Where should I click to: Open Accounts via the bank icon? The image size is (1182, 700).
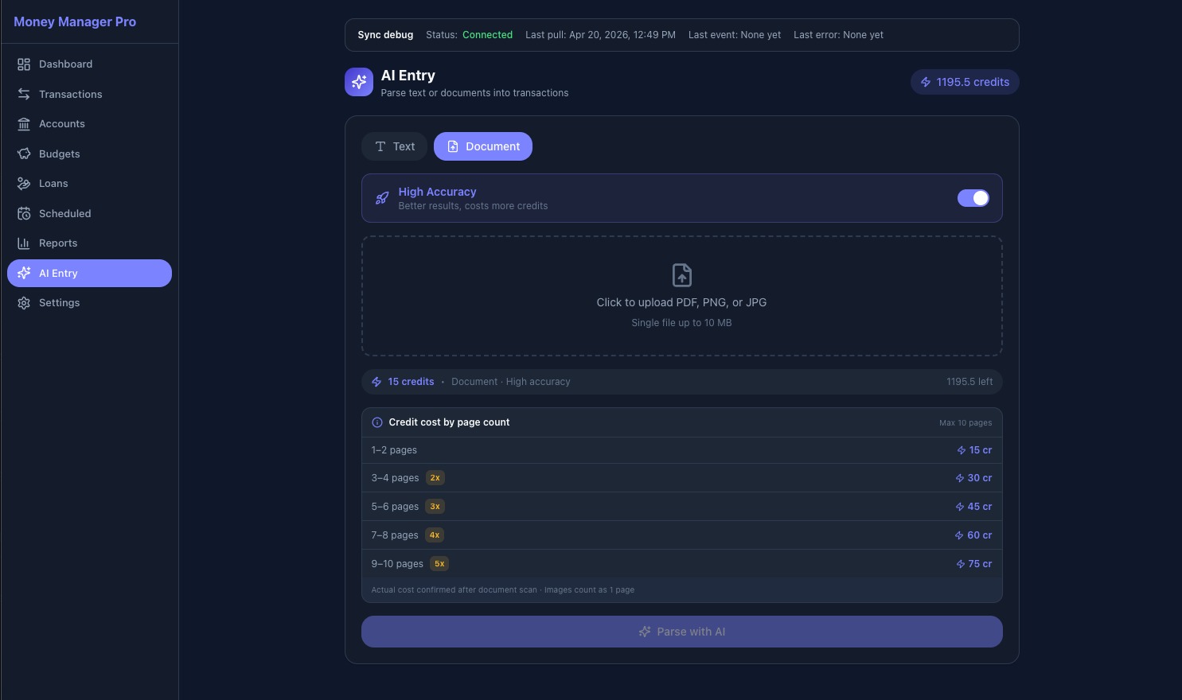[24, 124]
